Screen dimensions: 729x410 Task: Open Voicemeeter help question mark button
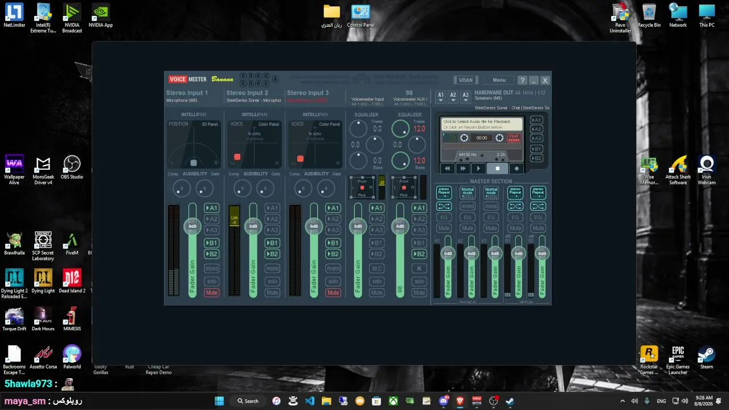[522, 80]
